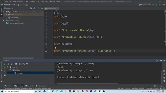The width and height of the screenshot is (166, 93).
Task: Switch to the booleans.py editor tab
Action: tap(51, 9)
